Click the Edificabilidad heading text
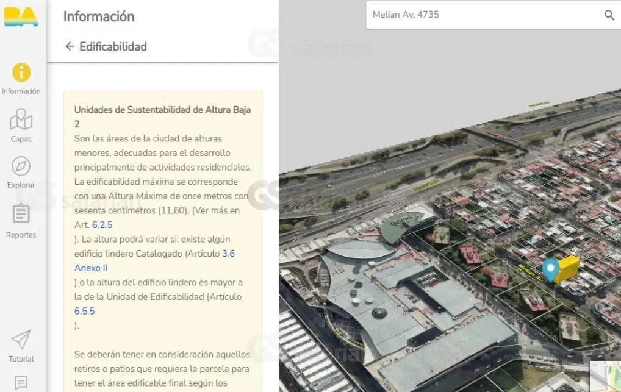This screenshot has height=392, width=621. click(x=113, y=47)
